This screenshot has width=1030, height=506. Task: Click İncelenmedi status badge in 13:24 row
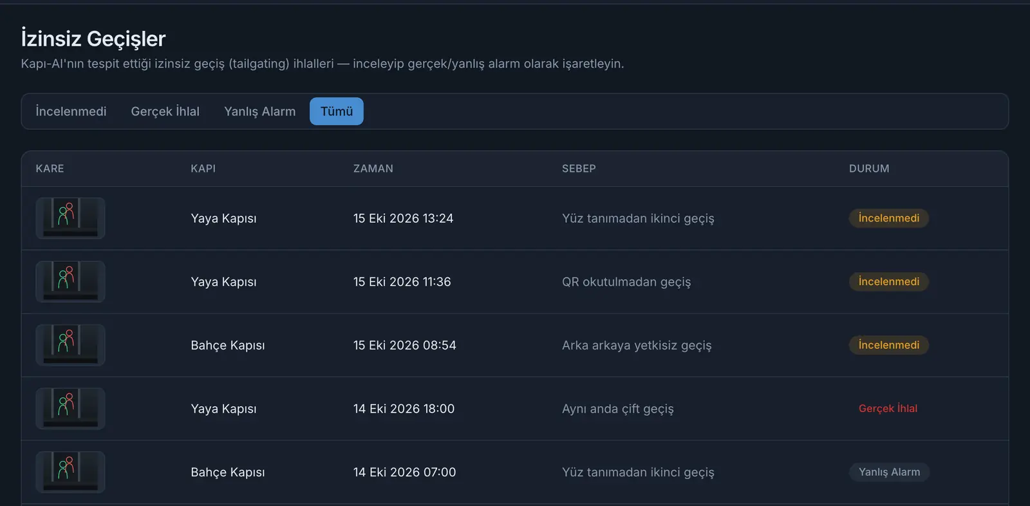[x=889, y=218]
